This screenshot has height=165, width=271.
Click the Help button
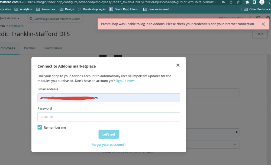tap(260, 34)
